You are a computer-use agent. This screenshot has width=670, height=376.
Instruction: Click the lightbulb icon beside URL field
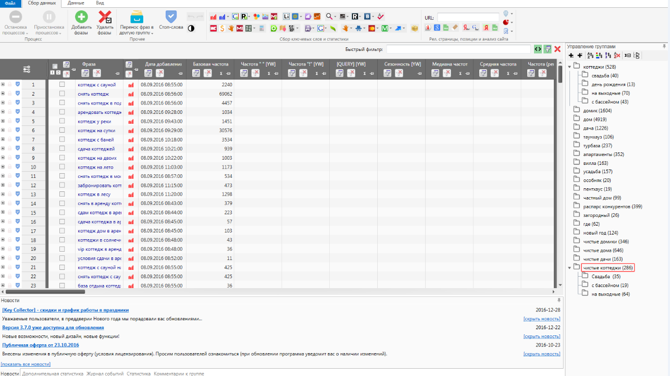pos(505,14)
